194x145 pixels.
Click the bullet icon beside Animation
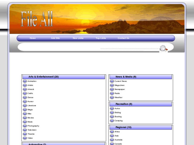[x=25, y=81]
